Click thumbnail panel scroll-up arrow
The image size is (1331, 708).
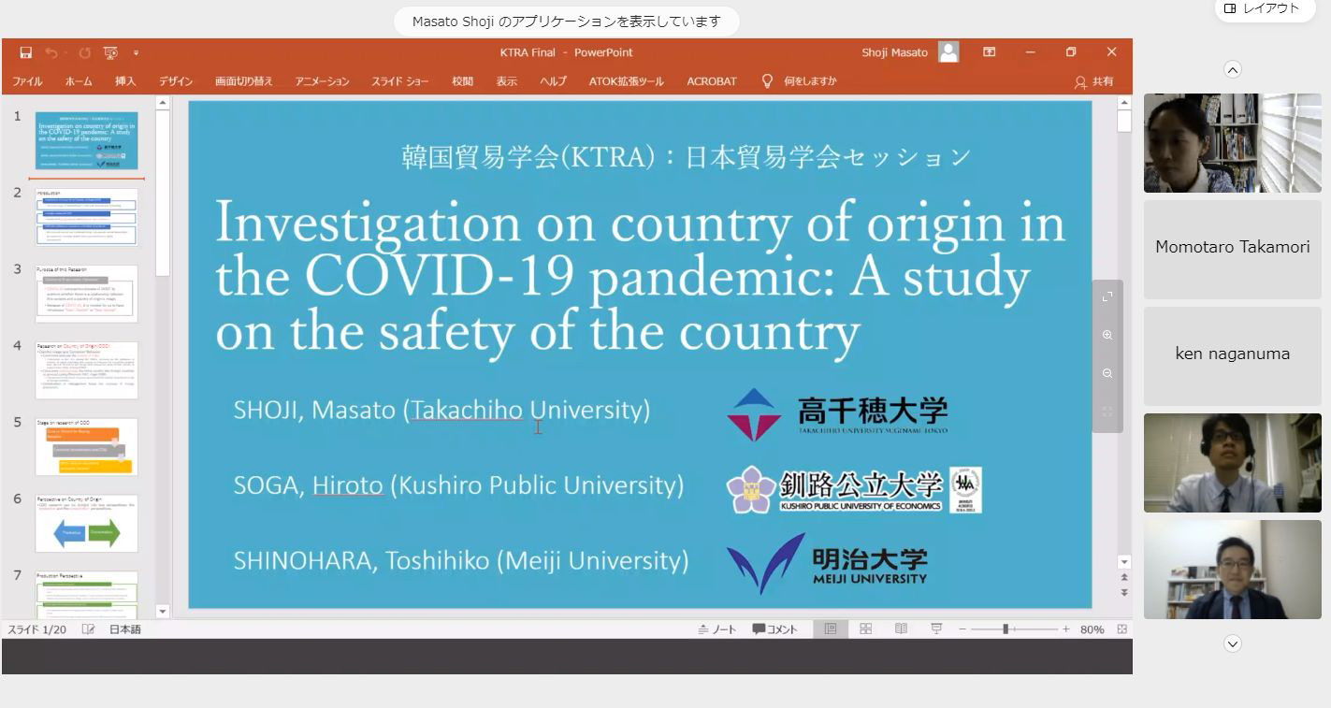tap(163, 103)
